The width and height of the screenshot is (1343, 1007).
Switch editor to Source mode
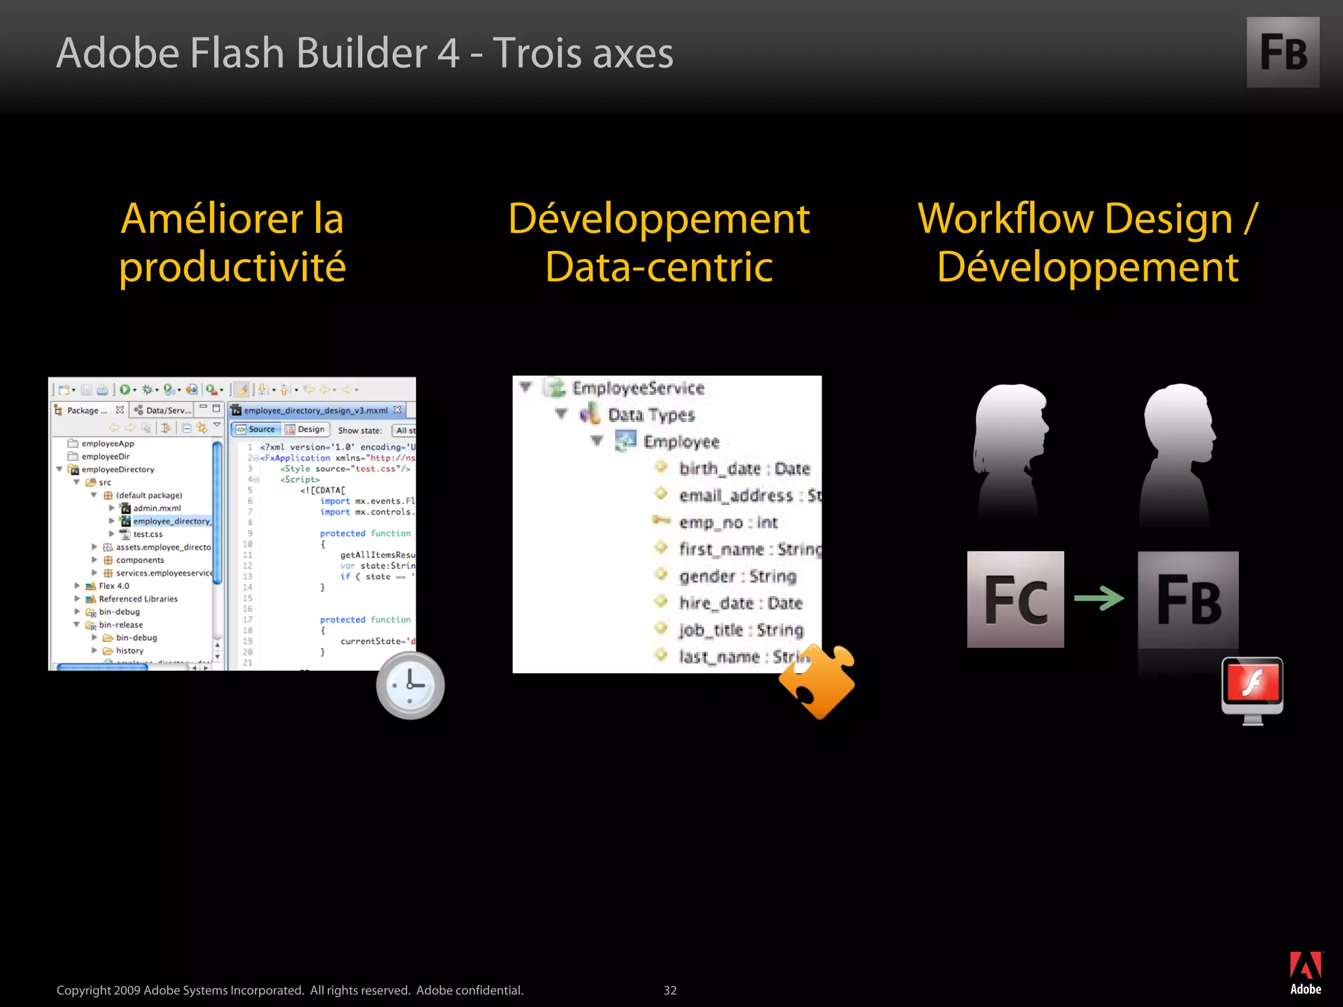pyautogui.click(x=256, y=429)
